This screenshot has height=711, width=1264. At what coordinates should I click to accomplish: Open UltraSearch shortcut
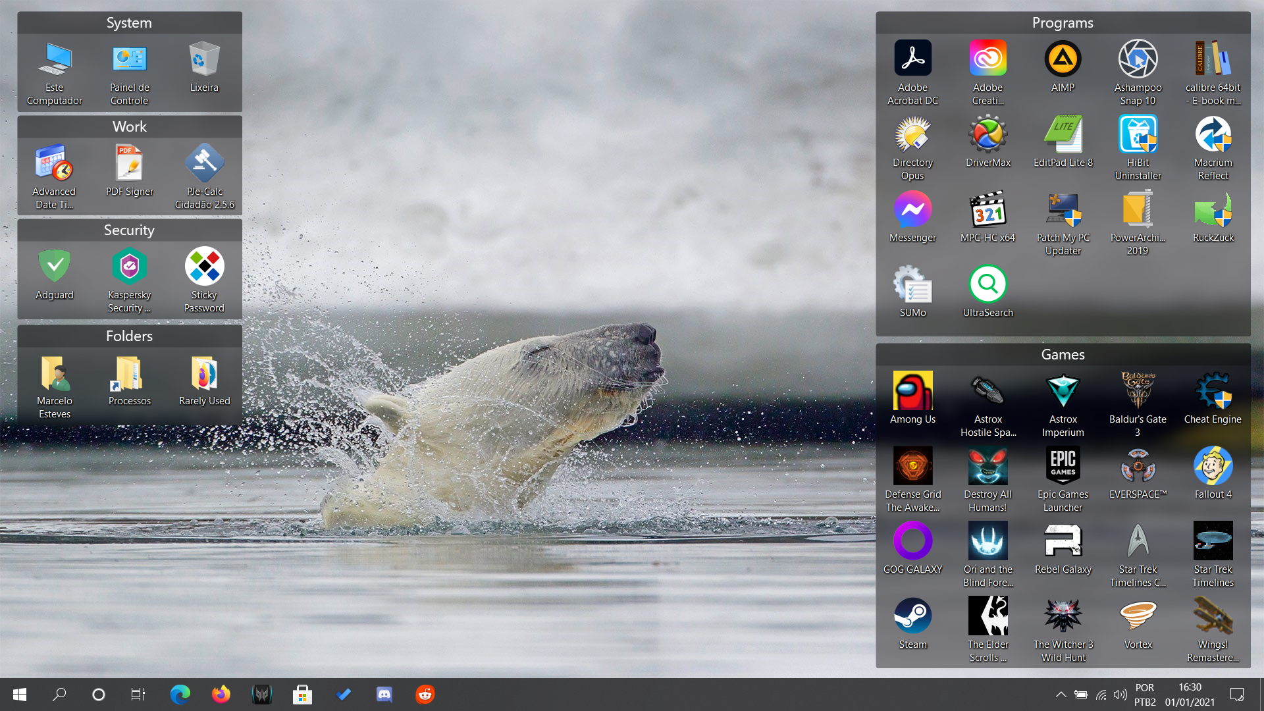pyautogui.click(x=987, y=284)
